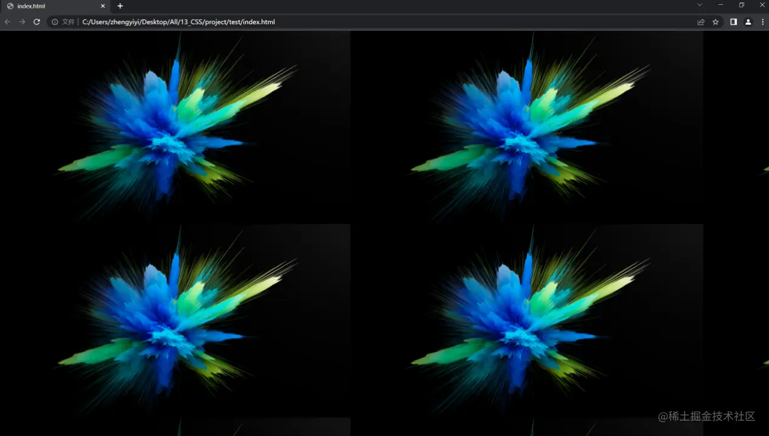
Task: Open the browser side panel
Action: click(x=733, y=22)
